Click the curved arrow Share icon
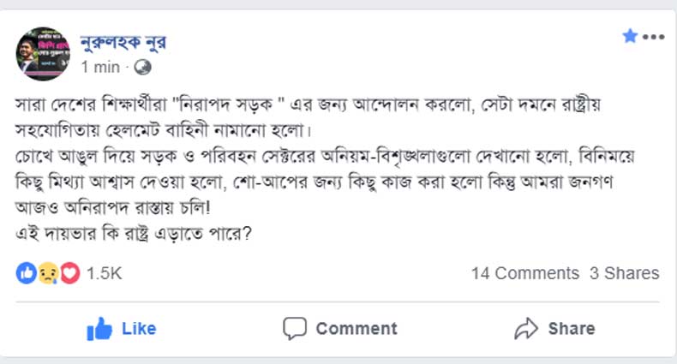Image resolution: width=677 pixels, height=364 pixels. tap(524, 328)
